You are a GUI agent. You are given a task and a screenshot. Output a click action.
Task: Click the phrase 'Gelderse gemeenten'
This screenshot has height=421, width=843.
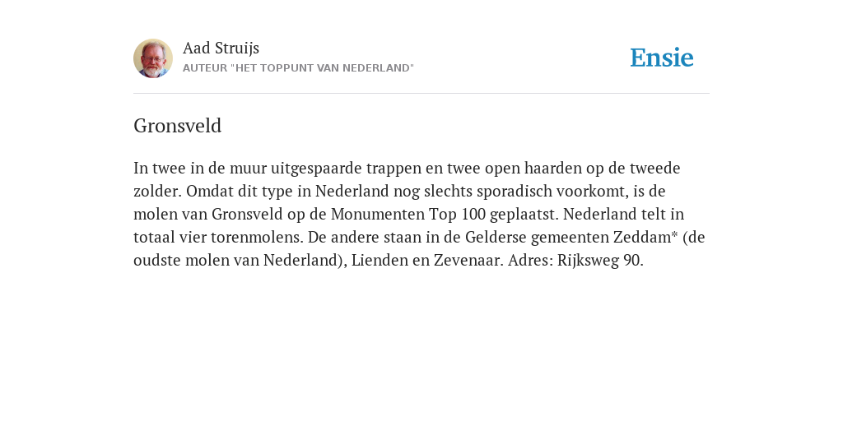tap(537, 238)
